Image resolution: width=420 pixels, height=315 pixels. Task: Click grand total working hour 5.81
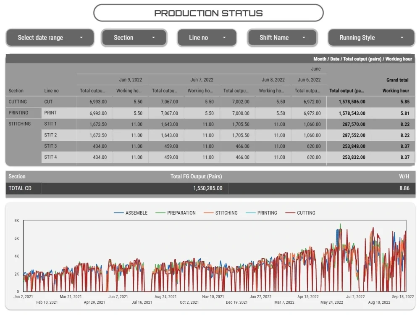pyautogui.click(x=405, y=113)
